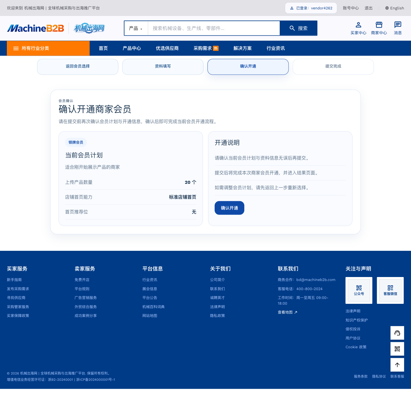Click the 搜索 search button
Screen dimensions: 411x399
[298, 28]
